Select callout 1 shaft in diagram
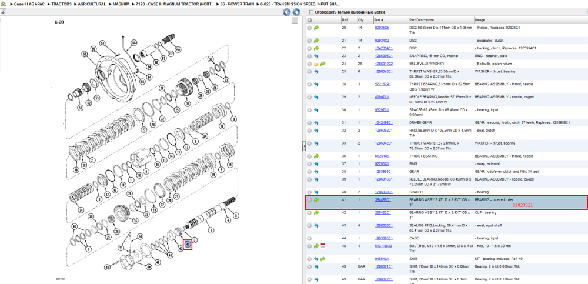The image size is (588, 284). [x=211, y=230]
